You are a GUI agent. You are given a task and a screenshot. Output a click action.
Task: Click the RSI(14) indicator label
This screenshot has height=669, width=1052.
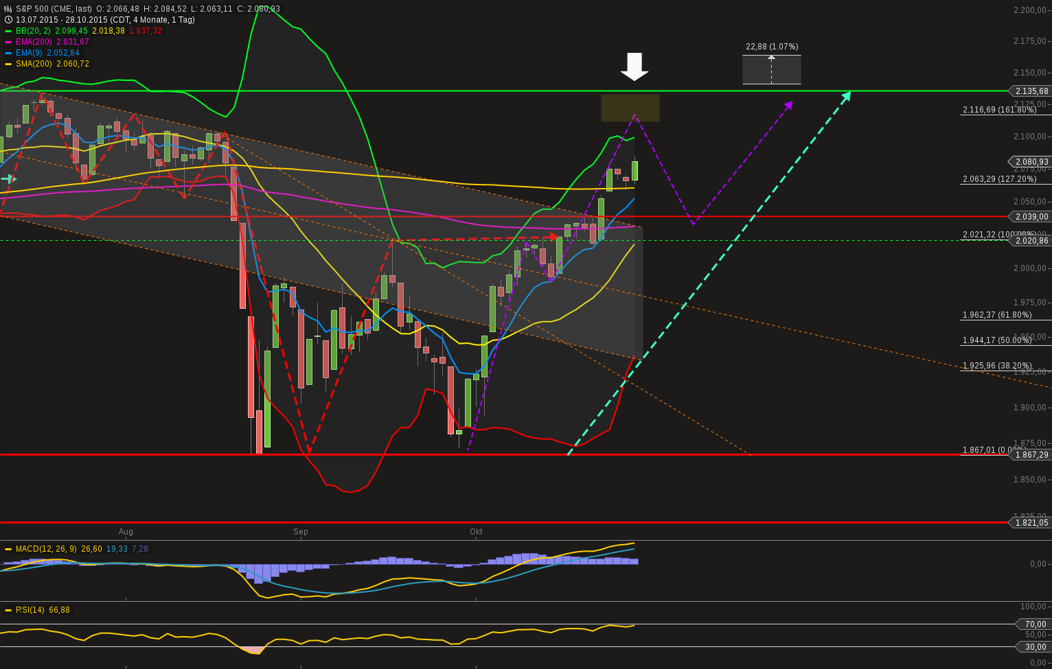[x=30, y=610]
